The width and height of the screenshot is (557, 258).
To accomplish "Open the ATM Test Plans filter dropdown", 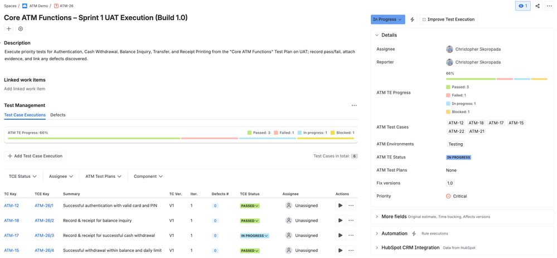I will [x=103, y=177].
